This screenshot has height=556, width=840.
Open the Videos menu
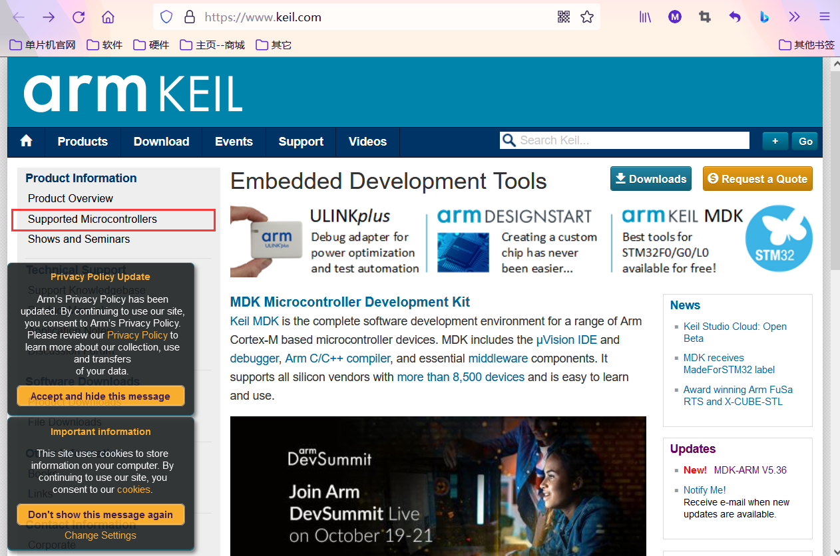pyautogui.click(x=367, y=142)
